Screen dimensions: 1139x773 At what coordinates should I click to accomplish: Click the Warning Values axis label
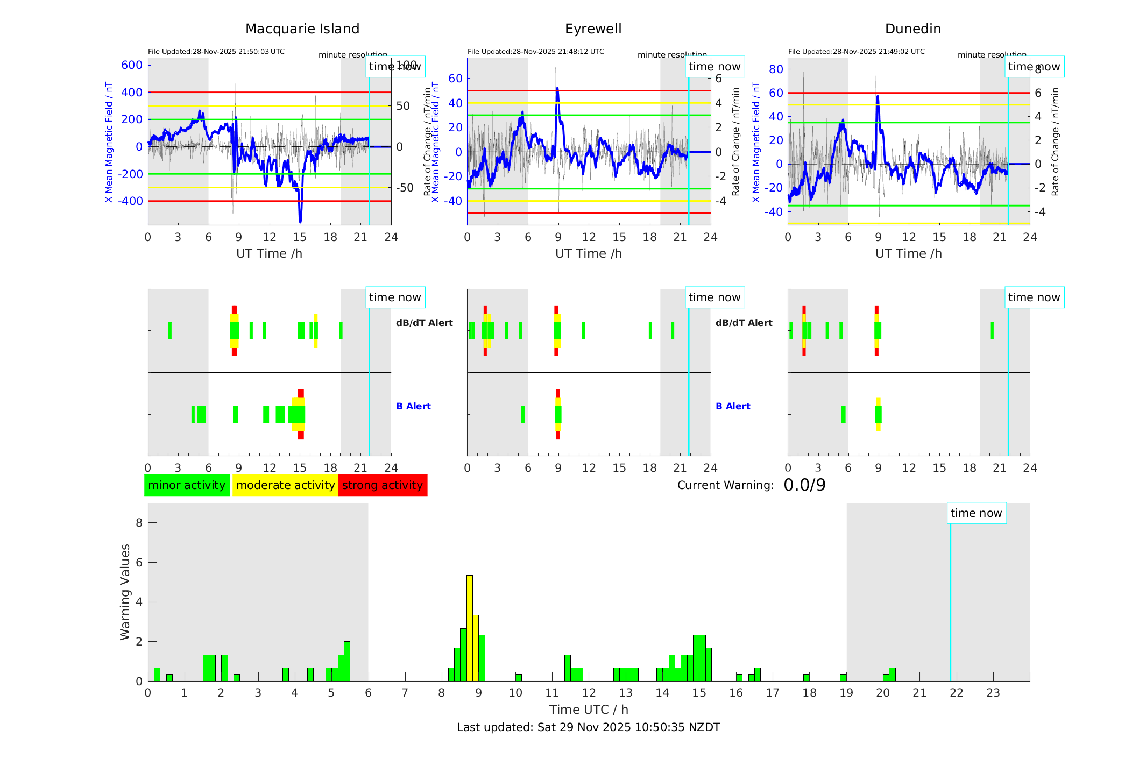(125, 592)
